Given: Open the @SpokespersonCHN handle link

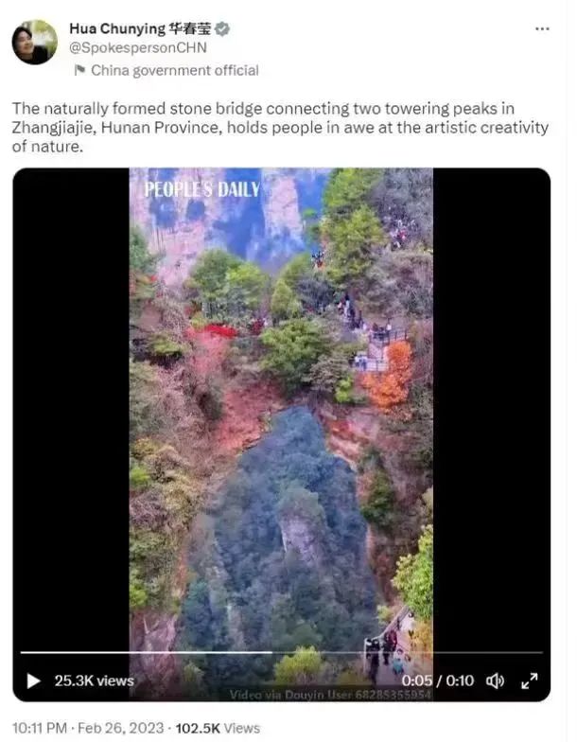Looking at the screenshot, I should tap(138, 47).
